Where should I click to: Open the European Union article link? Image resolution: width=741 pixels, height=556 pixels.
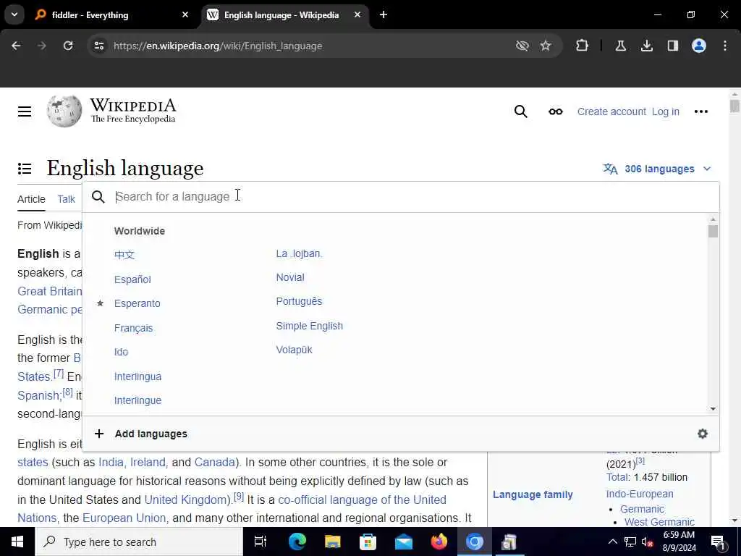[124, 518]
